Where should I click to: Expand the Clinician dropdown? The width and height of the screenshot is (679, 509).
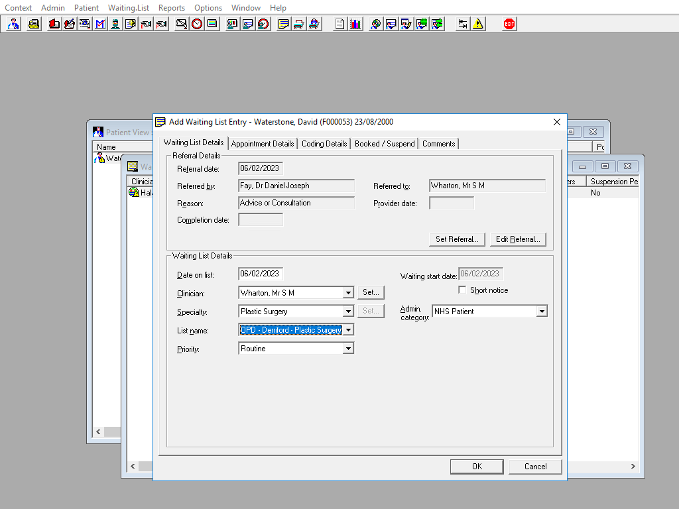point(348,293)
